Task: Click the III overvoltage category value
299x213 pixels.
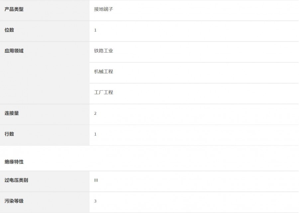Action: [96, 180]
